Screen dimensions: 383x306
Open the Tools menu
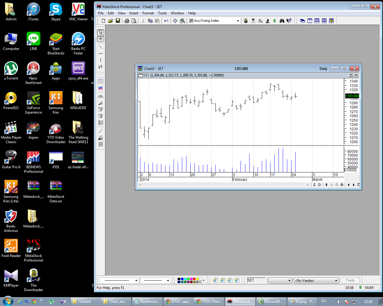162,13
